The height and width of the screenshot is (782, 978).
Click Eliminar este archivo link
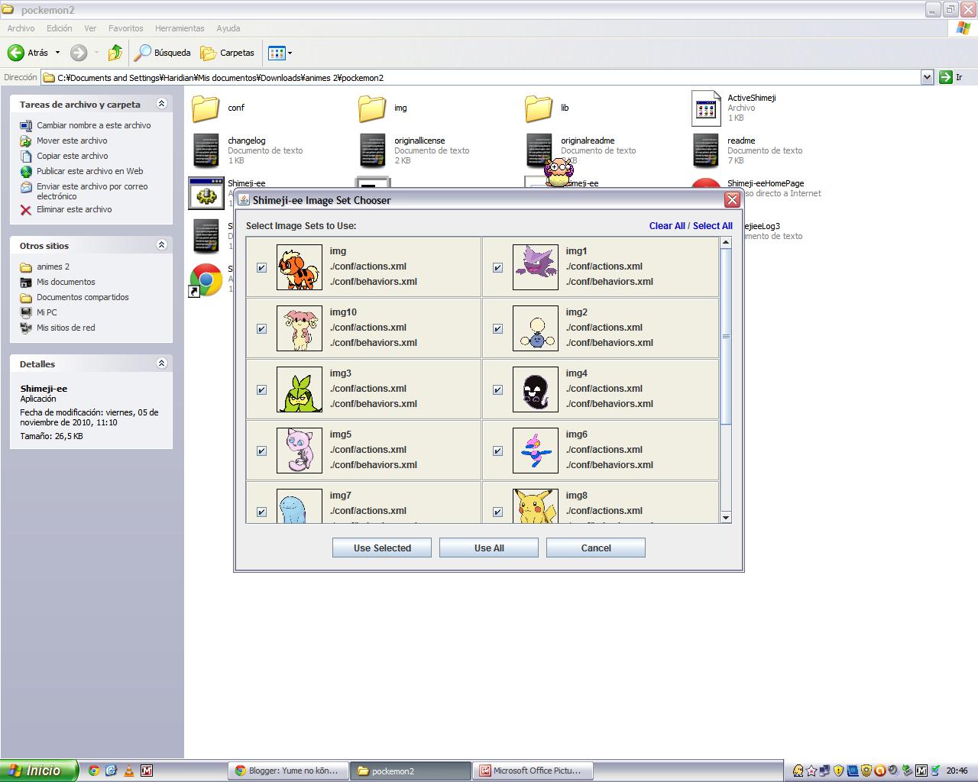point(74,209)
